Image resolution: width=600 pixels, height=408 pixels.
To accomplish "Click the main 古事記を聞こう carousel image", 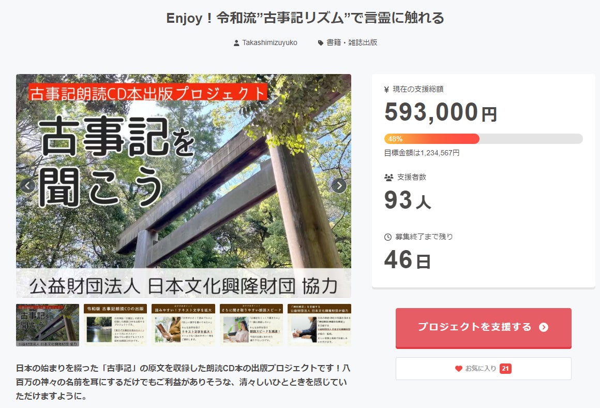I will [x=183, y=186].
